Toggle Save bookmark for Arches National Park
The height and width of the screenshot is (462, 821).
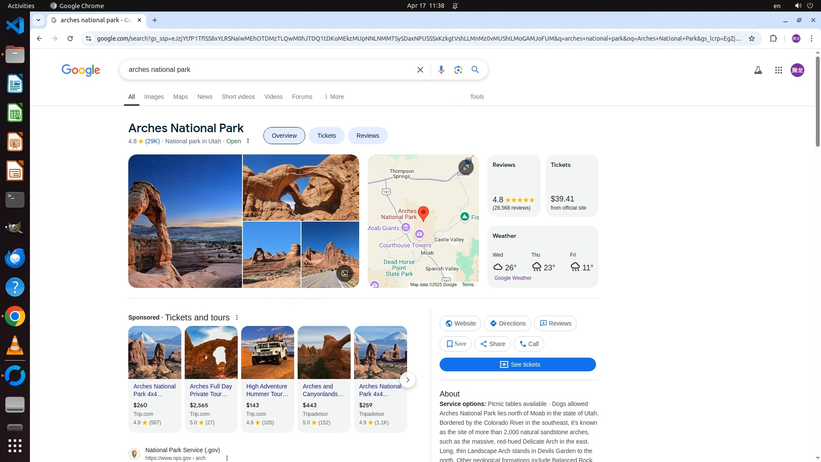455,344
